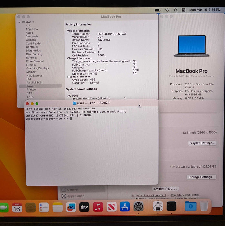225x226 pixels.
Task: Select Camera in the hardware list
Action: tap(31, 40)
